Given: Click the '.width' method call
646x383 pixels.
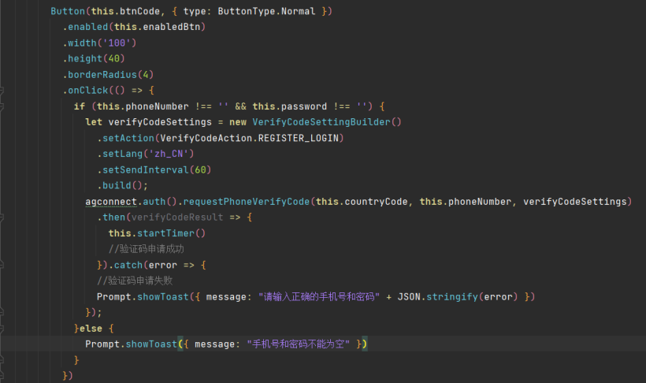Looking at the screenshot, I should [x=80, y=43].
